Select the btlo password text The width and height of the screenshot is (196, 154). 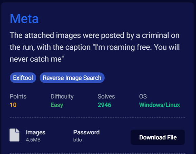[78, 140]
